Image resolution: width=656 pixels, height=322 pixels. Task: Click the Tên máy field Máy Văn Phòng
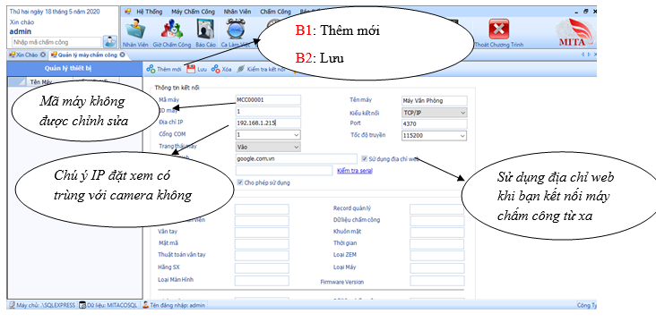pyautogui.click(x=434, y=101)
